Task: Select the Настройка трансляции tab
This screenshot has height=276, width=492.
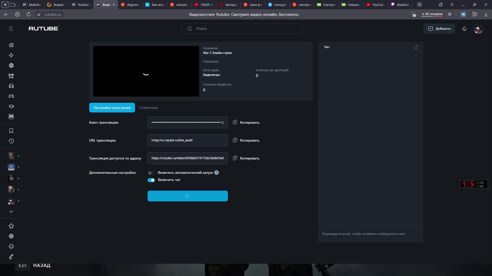Action: (x=112, y=108)
